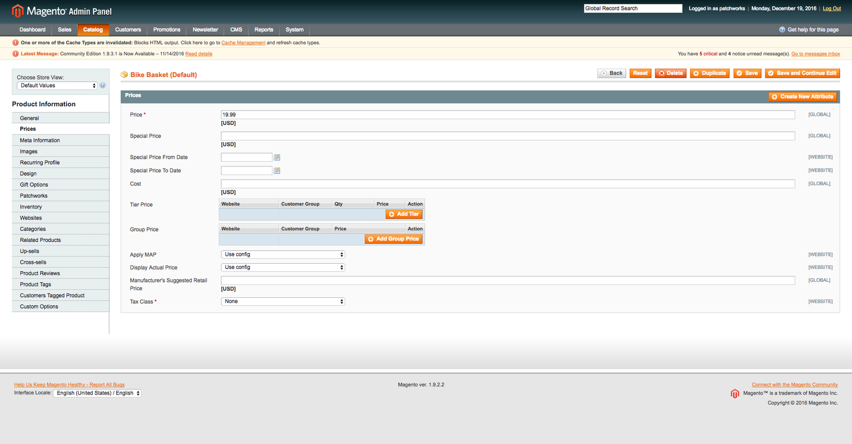Open the Dashboard menu
Viewport: 852px width, 444px height.
coord(32,30)
